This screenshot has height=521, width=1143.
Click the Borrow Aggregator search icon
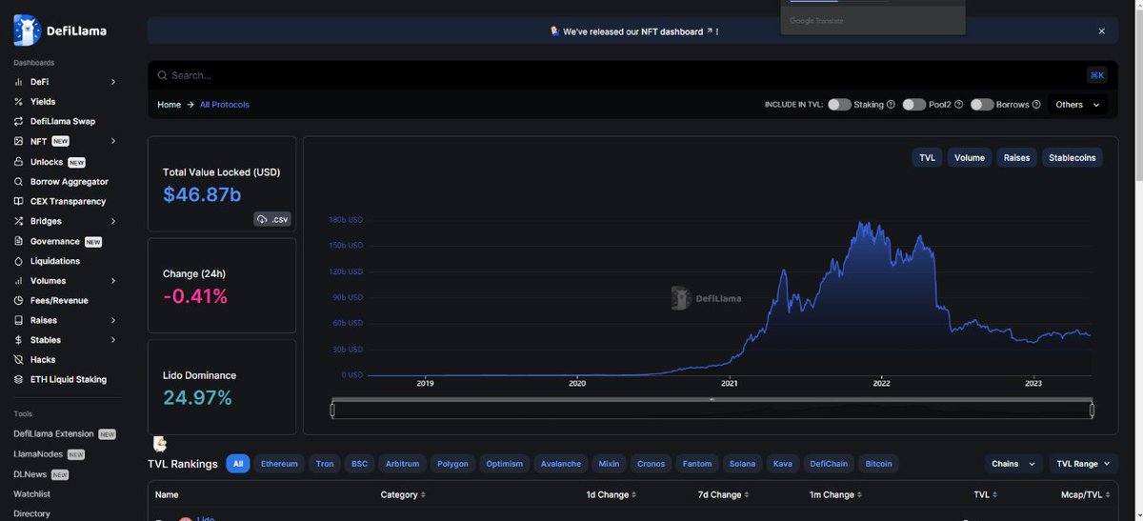[x=18, y=182]
